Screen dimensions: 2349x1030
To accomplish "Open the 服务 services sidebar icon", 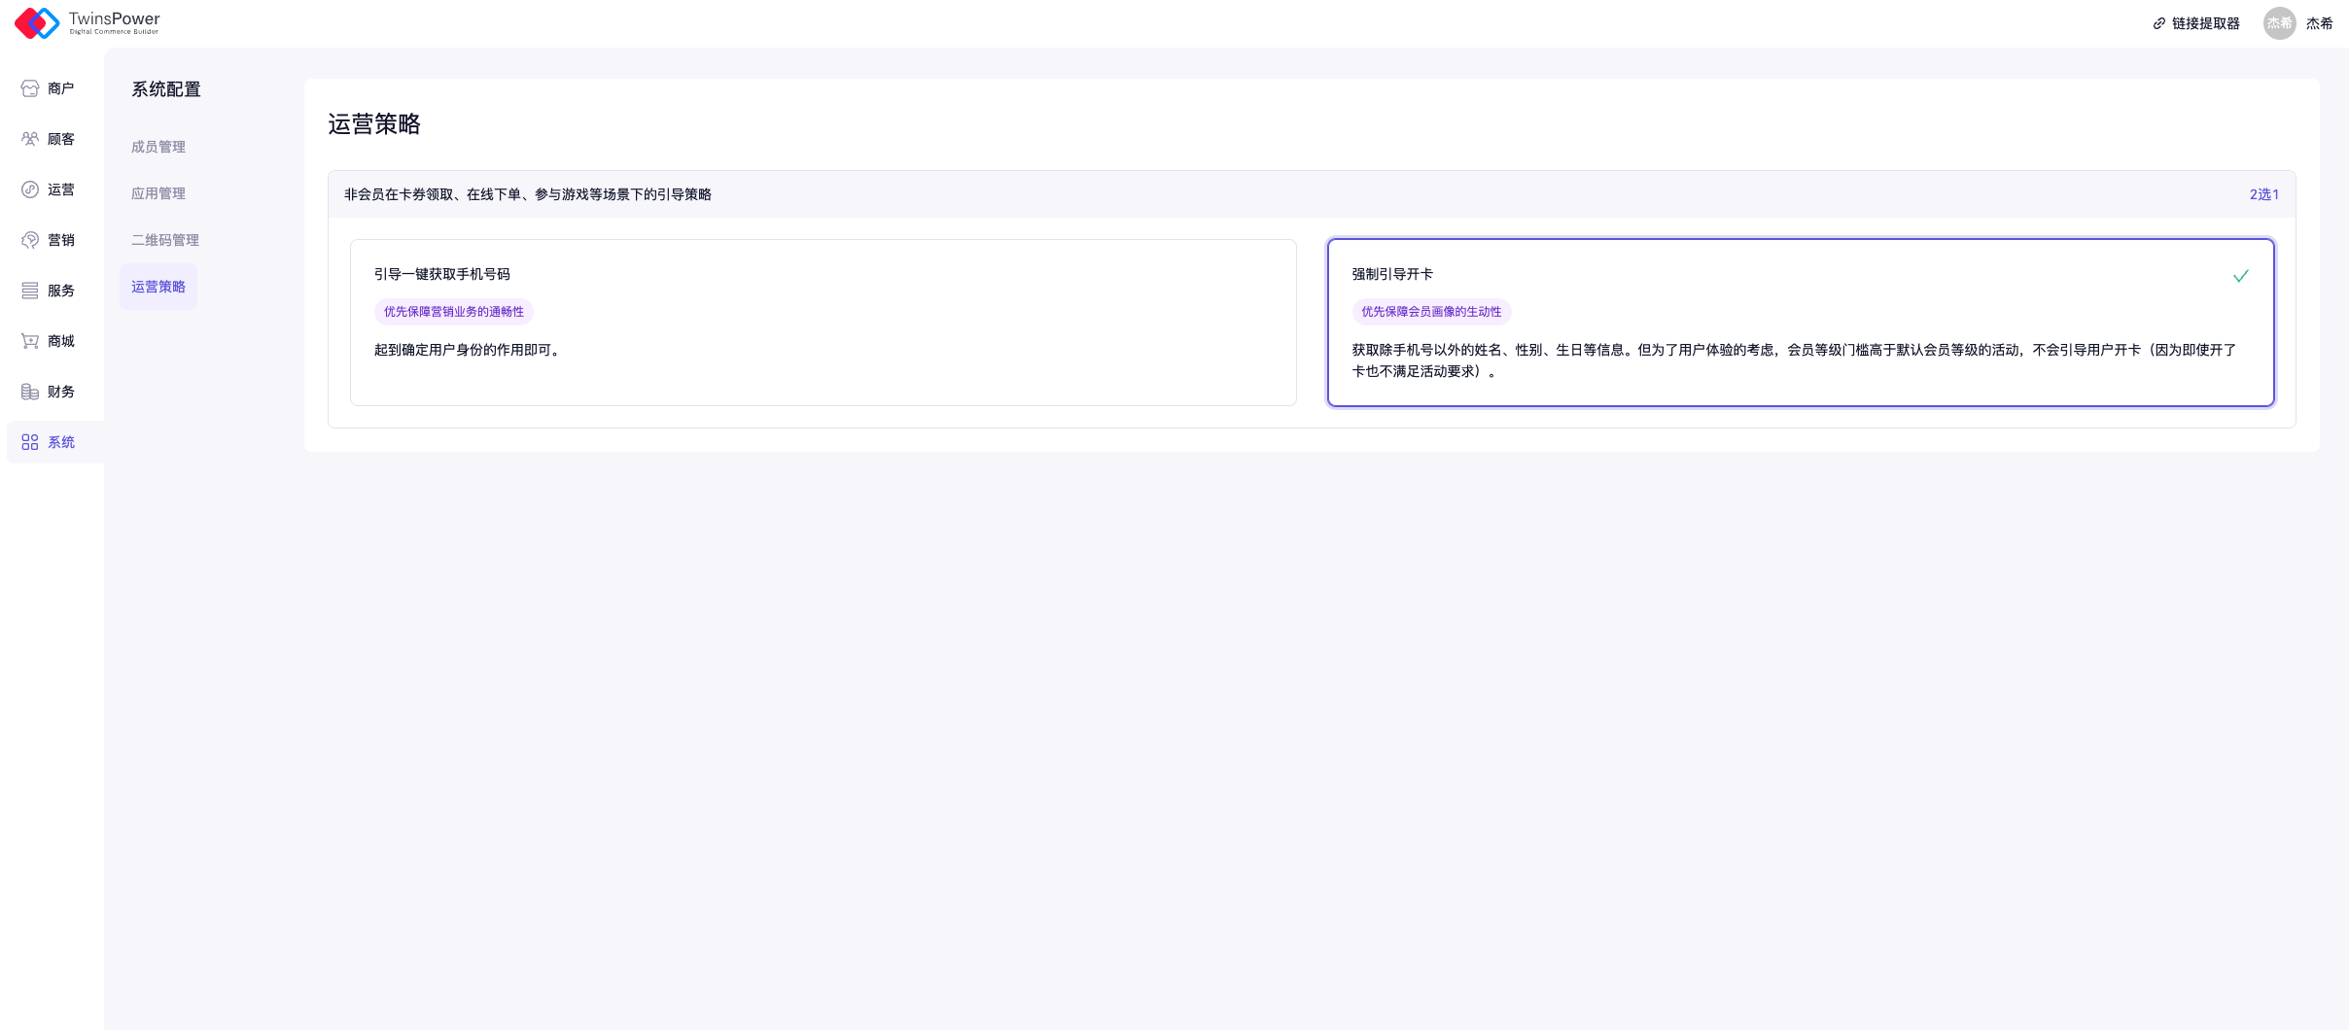I will (30, 291).
